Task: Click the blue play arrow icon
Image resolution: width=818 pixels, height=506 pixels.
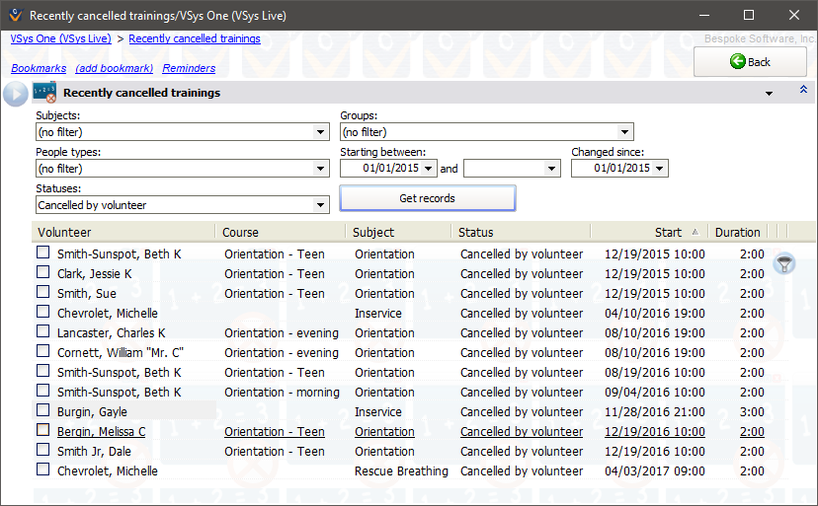Action: pos(15,94)
